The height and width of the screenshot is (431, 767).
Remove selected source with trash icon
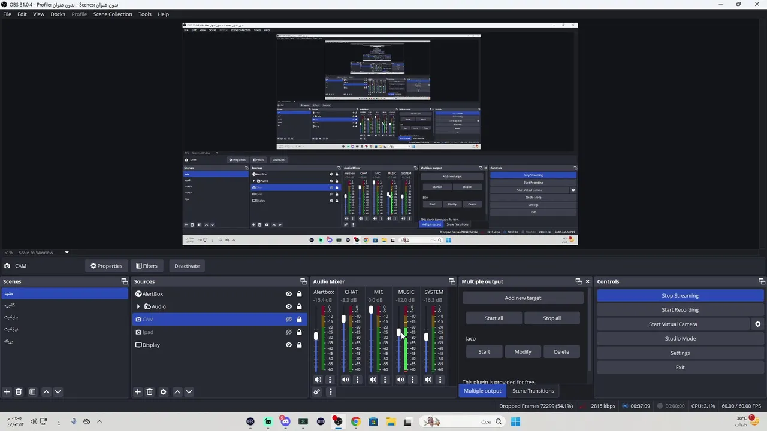pyautogui.click(x=150, y=392)
